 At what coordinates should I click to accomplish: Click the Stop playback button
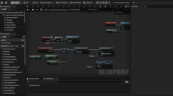(103, 3)
